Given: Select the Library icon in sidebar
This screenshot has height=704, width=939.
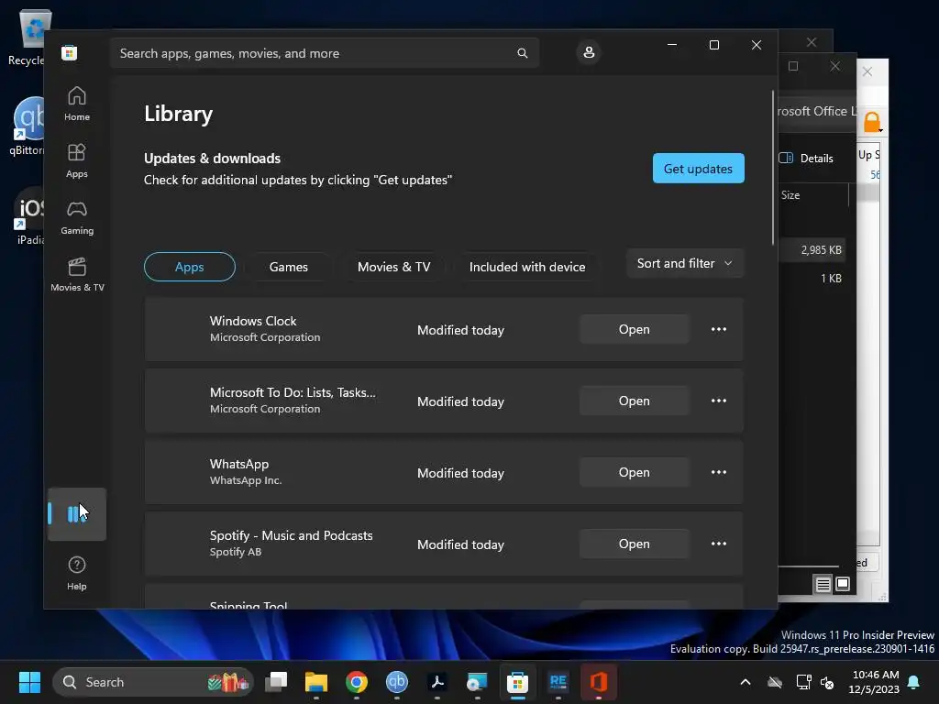Looking at the screenshot, I should click(x=77, y=513).
